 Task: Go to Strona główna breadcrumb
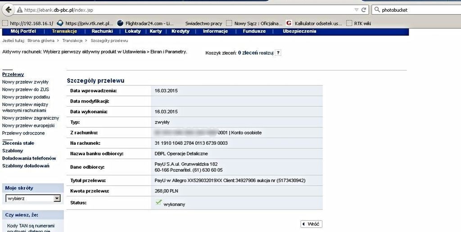tap(41, 41)
